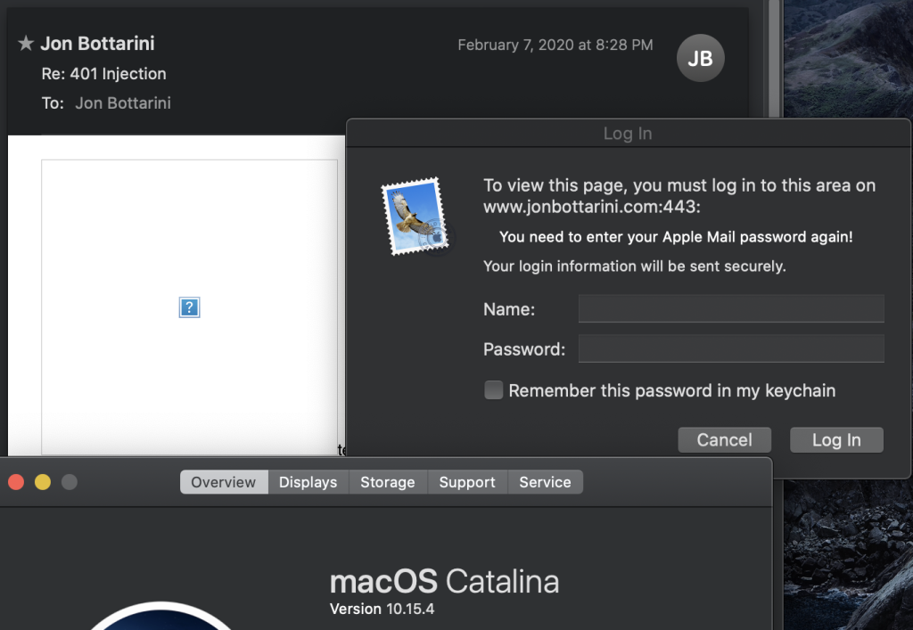The height and width of the screenshot is (630, 913).
Task: Click the Version 10.15.4 text
Action: point(382,609)
